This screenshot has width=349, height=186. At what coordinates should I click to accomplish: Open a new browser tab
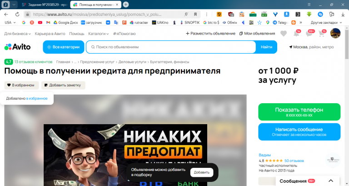tap(126, 5)
